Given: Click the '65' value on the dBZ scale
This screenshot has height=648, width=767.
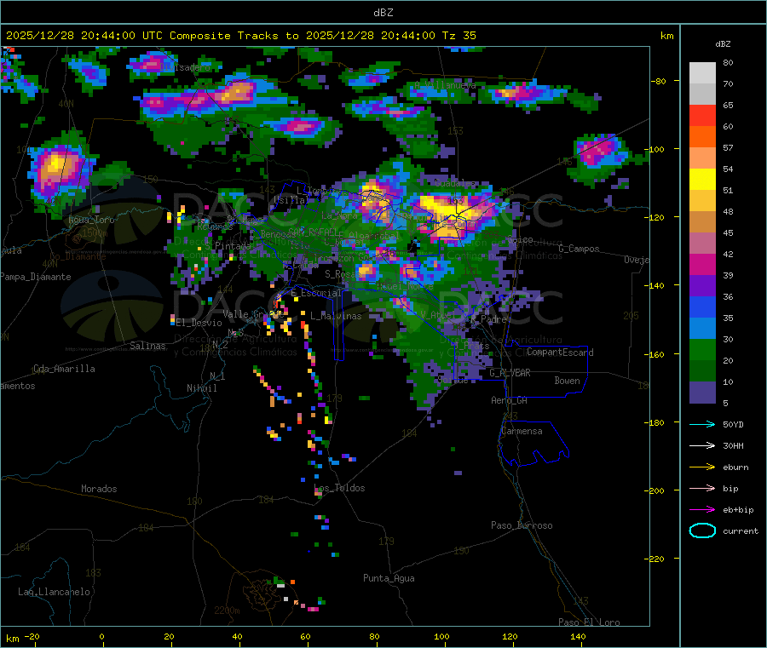Looking at the screenshot, I should (x=728, y=105).
